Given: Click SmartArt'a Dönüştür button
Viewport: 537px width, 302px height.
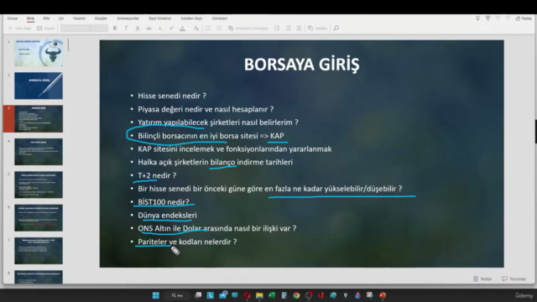Looking at the screenshot, I should (x=248, y=28).
